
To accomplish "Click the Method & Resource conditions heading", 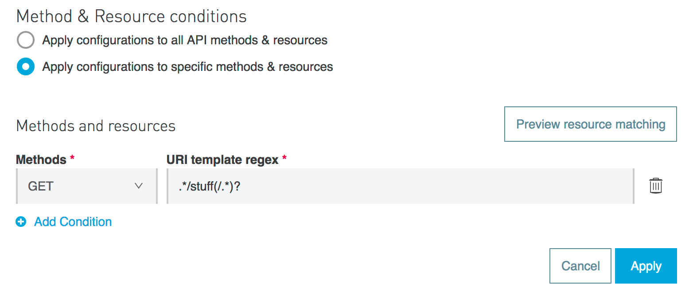I will tap(131, 16).
